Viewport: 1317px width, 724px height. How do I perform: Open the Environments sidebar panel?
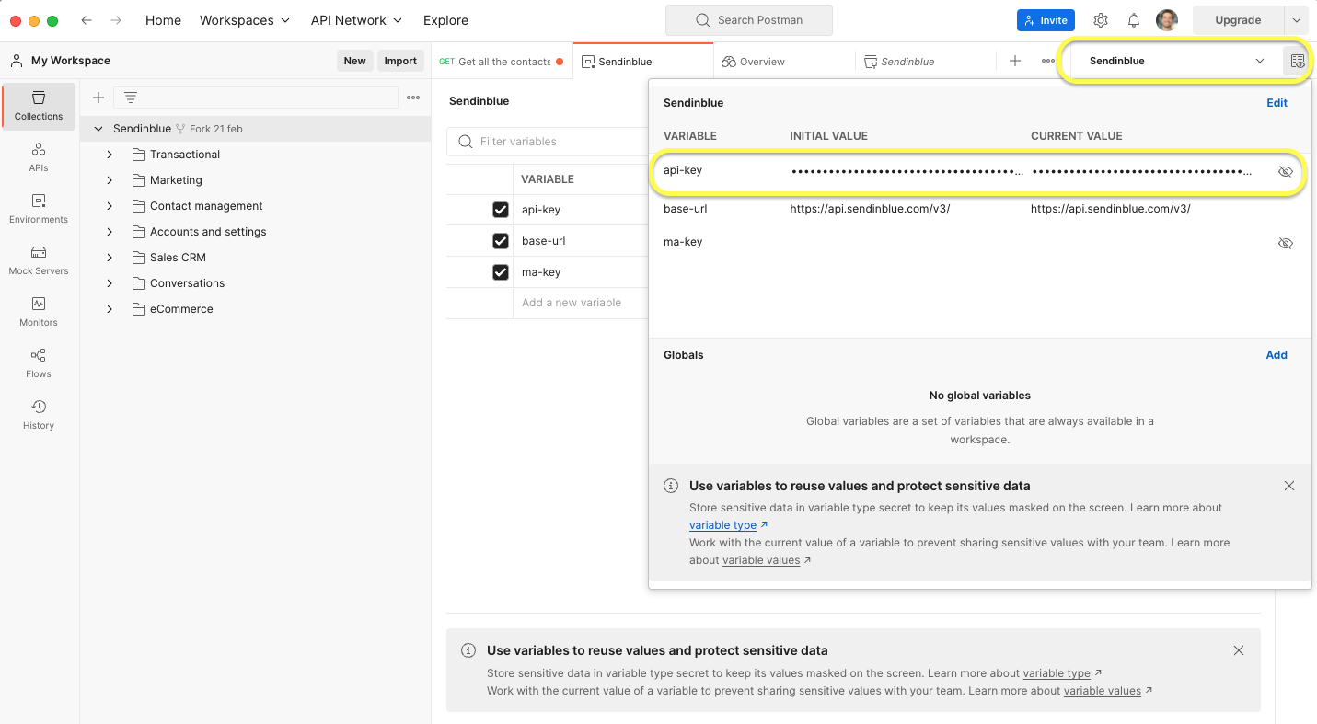click(39, 209)
